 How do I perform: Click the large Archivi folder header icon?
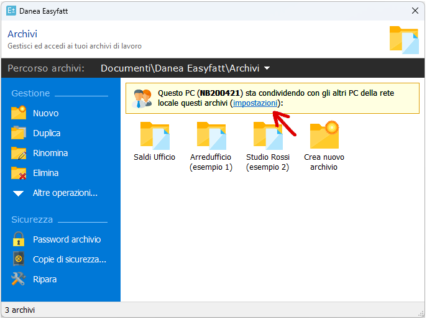(404, 40)
